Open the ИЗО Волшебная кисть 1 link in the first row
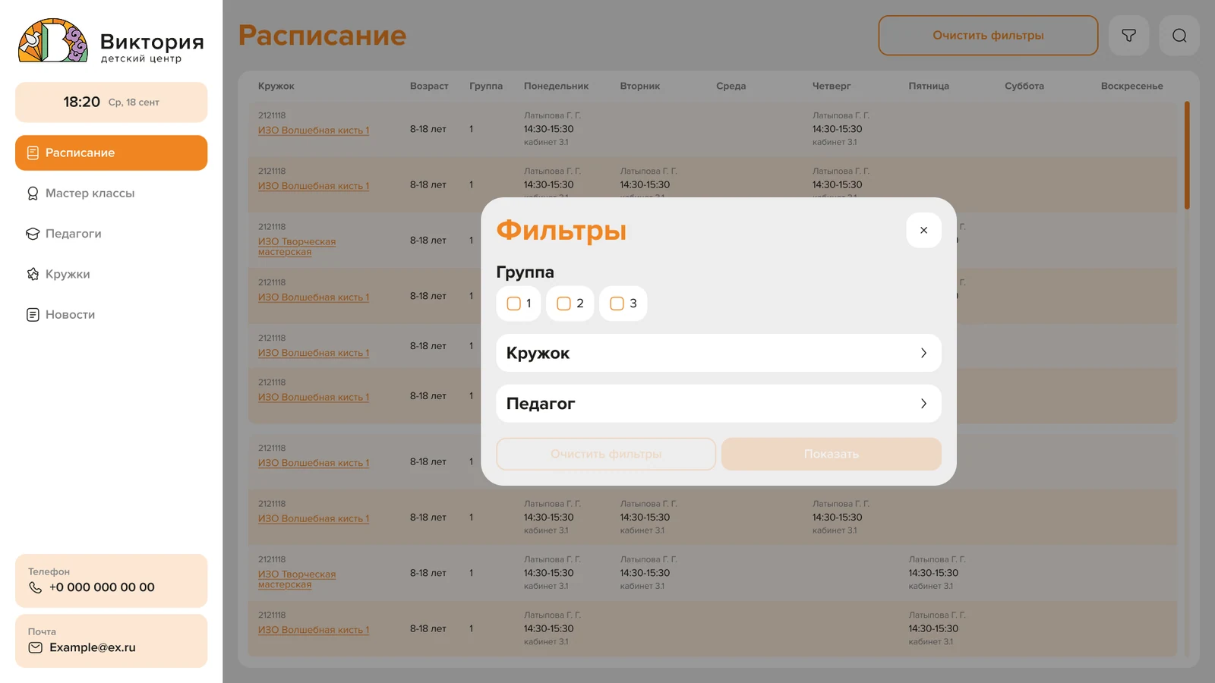Image resolution: width=1215 pixels, height=683 pixels. [314, 131]
